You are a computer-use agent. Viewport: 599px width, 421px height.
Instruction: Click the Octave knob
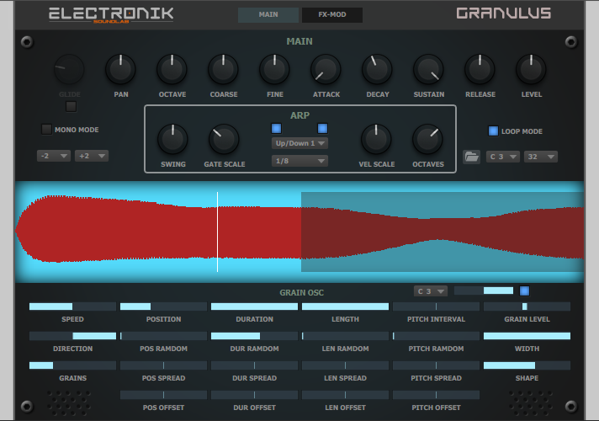[172, 69]
